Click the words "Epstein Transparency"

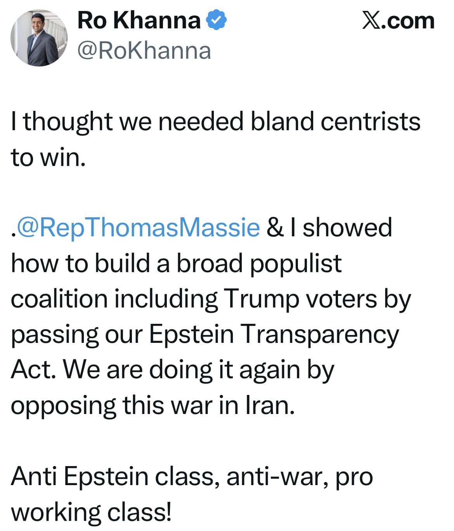point(274,334)
